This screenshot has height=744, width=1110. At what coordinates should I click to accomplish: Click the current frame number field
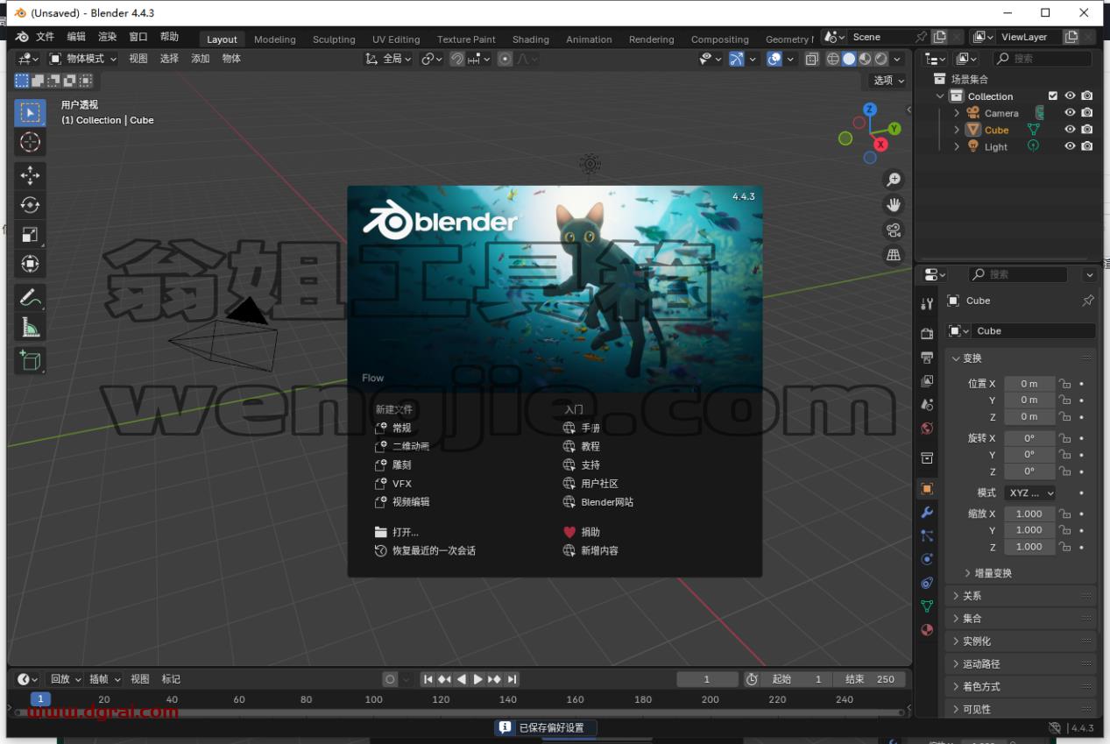(707, 679)
